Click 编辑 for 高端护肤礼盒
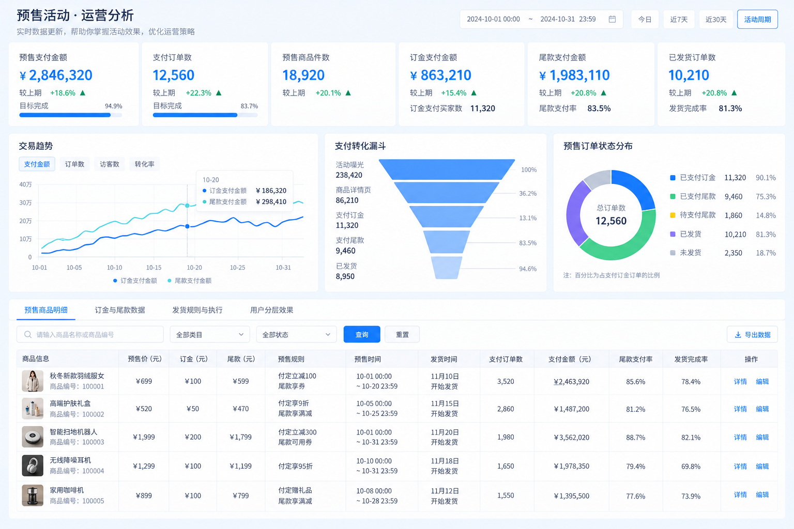Viewport: 794px width, 529px height. [x=762, y=409]
